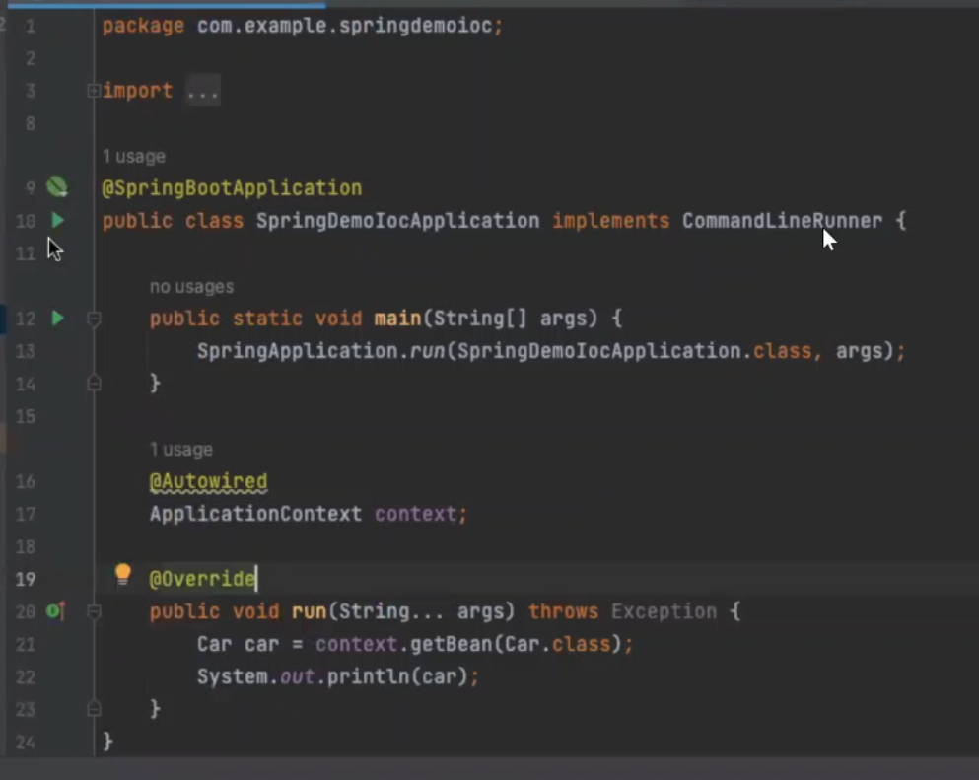
Task: Click the CommandLineRunner interface name
Action: (x=782, y=220)
